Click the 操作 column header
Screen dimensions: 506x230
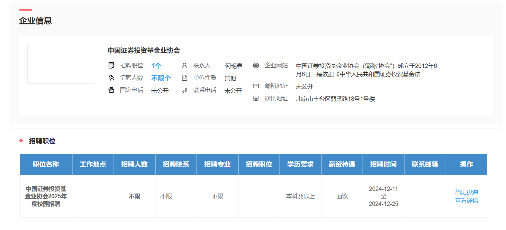(467, 164)
